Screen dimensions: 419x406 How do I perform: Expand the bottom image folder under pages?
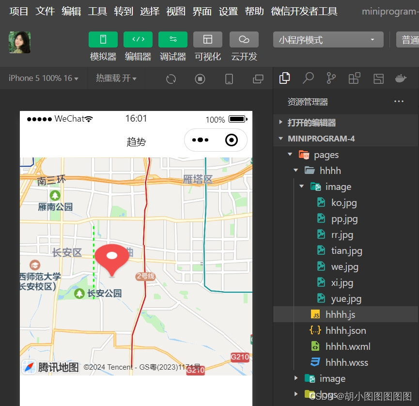coord(346,378)
